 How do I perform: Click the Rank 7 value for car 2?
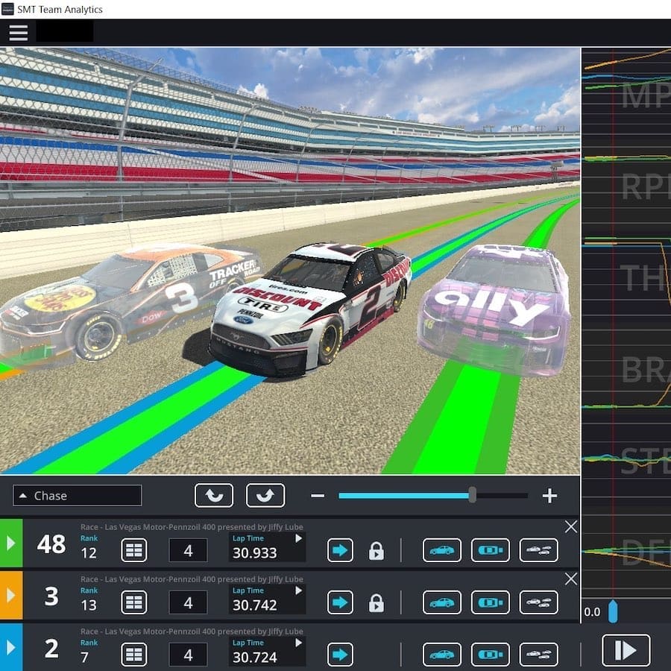[84, 658]
